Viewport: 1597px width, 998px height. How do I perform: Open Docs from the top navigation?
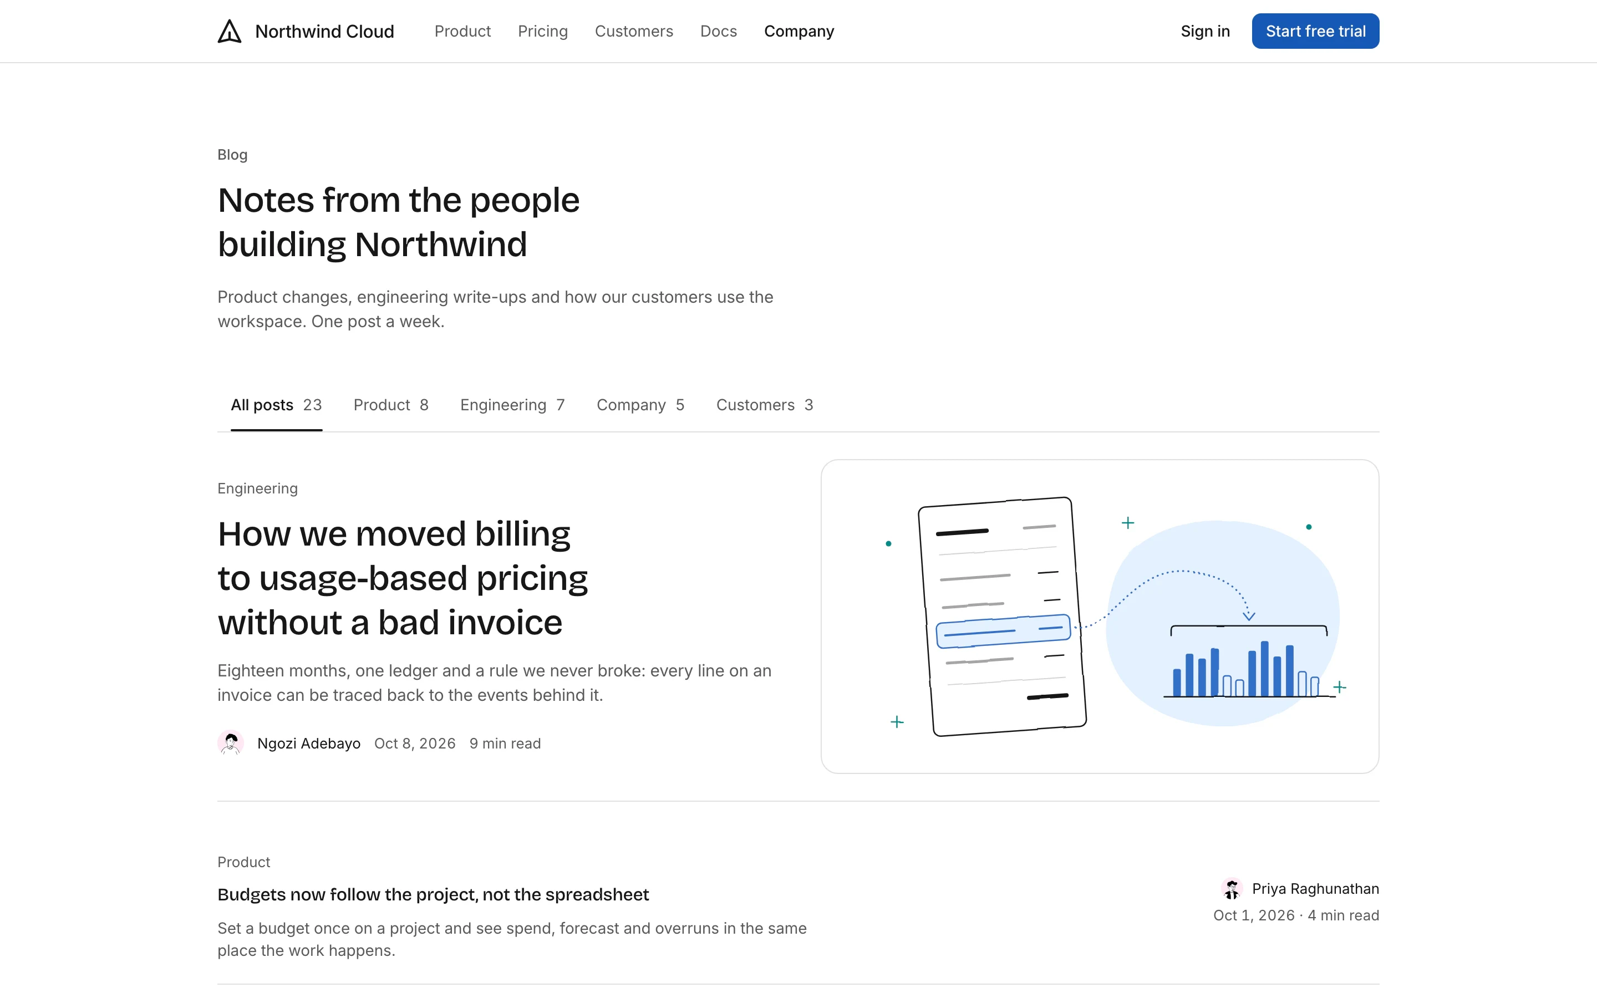(718, 31)
